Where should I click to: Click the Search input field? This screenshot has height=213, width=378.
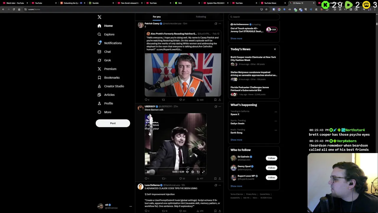tap(254, 17)
